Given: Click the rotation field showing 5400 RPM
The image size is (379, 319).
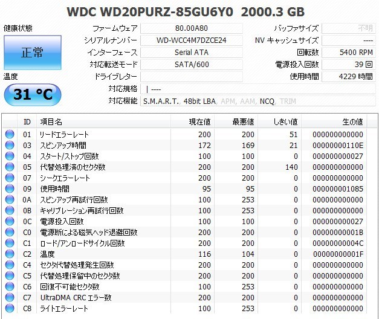Looking at the screenshot, I should click(349, 53).
